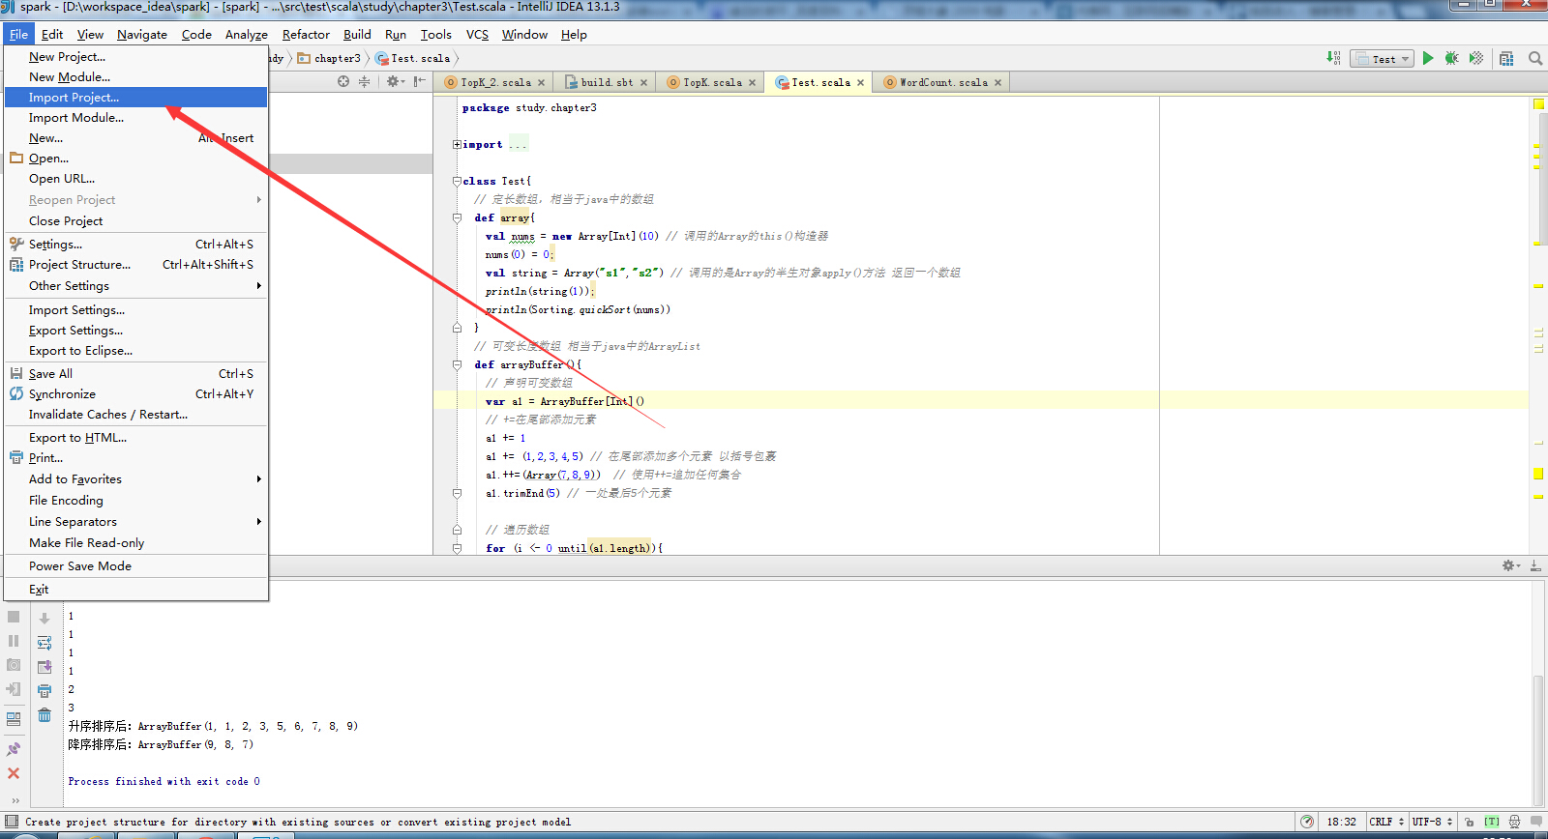Click the dump threads camera icon

[14, 665]
